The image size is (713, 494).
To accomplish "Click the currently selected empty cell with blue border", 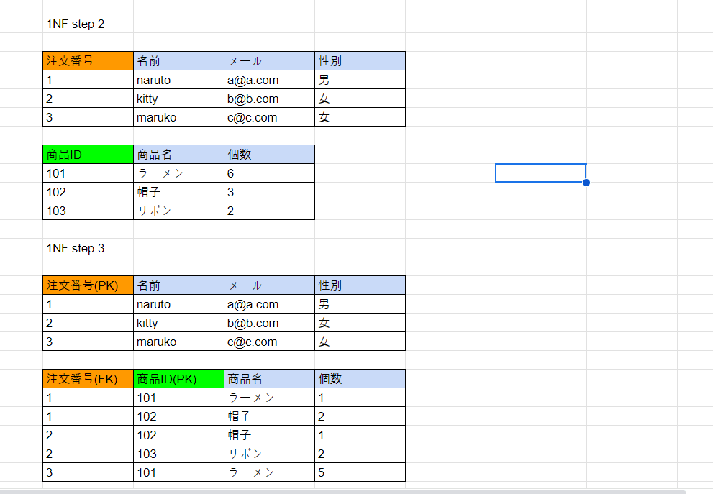I will click(540, 173).
